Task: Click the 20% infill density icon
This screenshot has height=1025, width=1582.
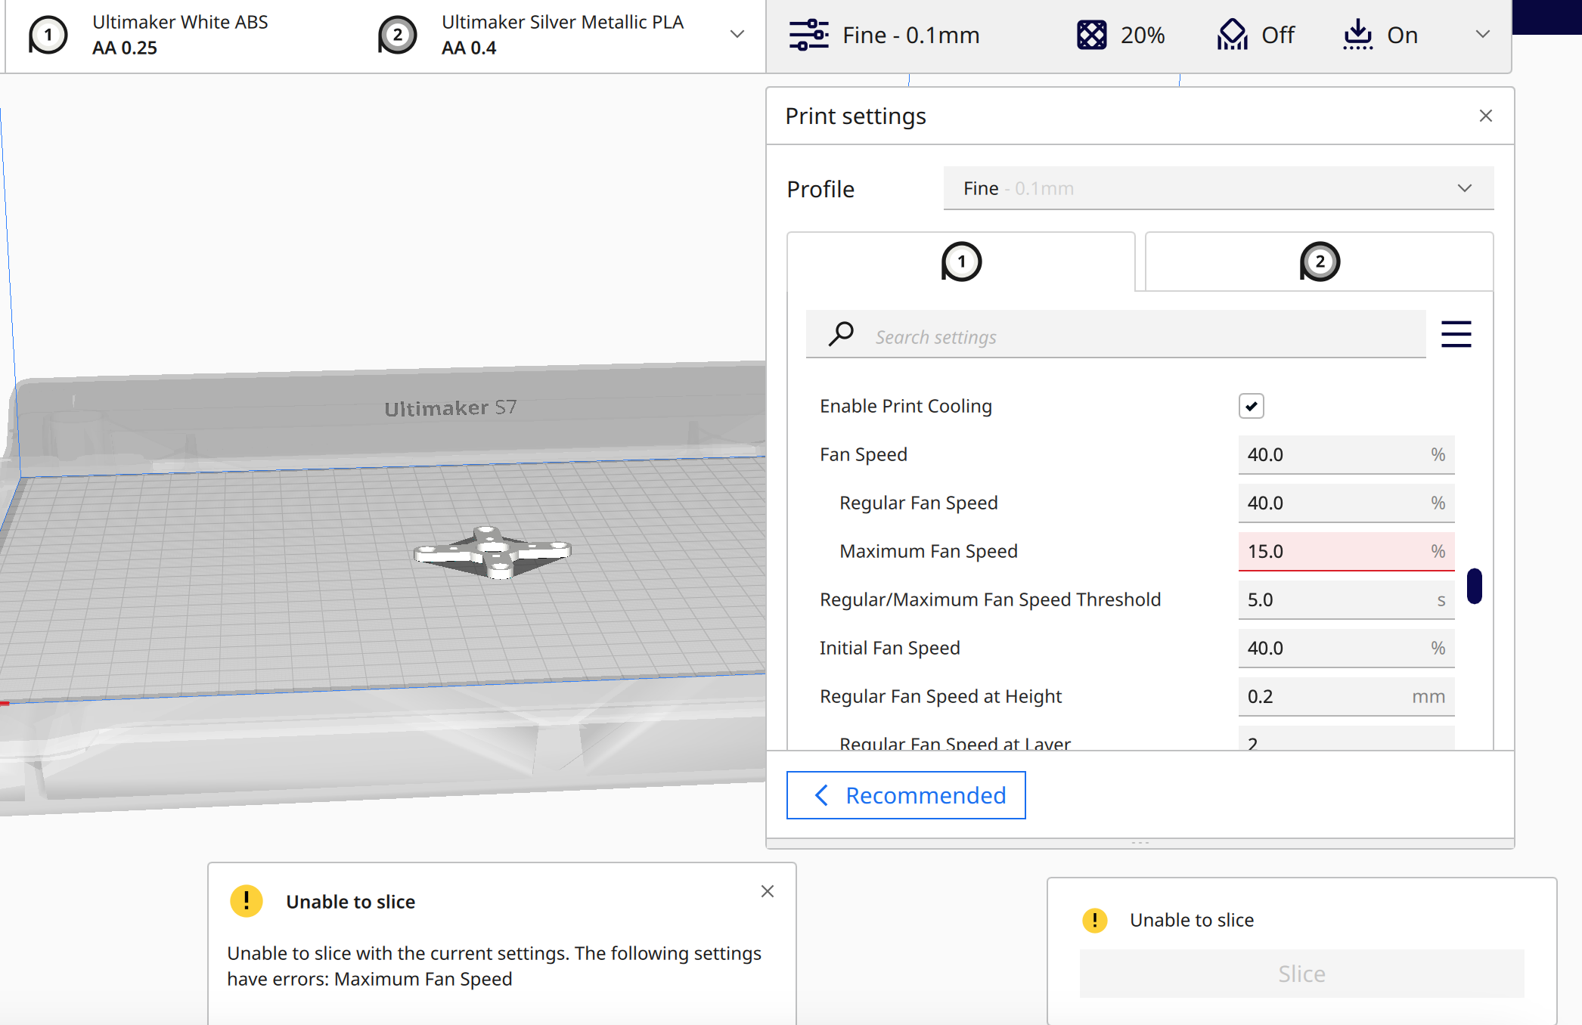Action: point(1091,35)
